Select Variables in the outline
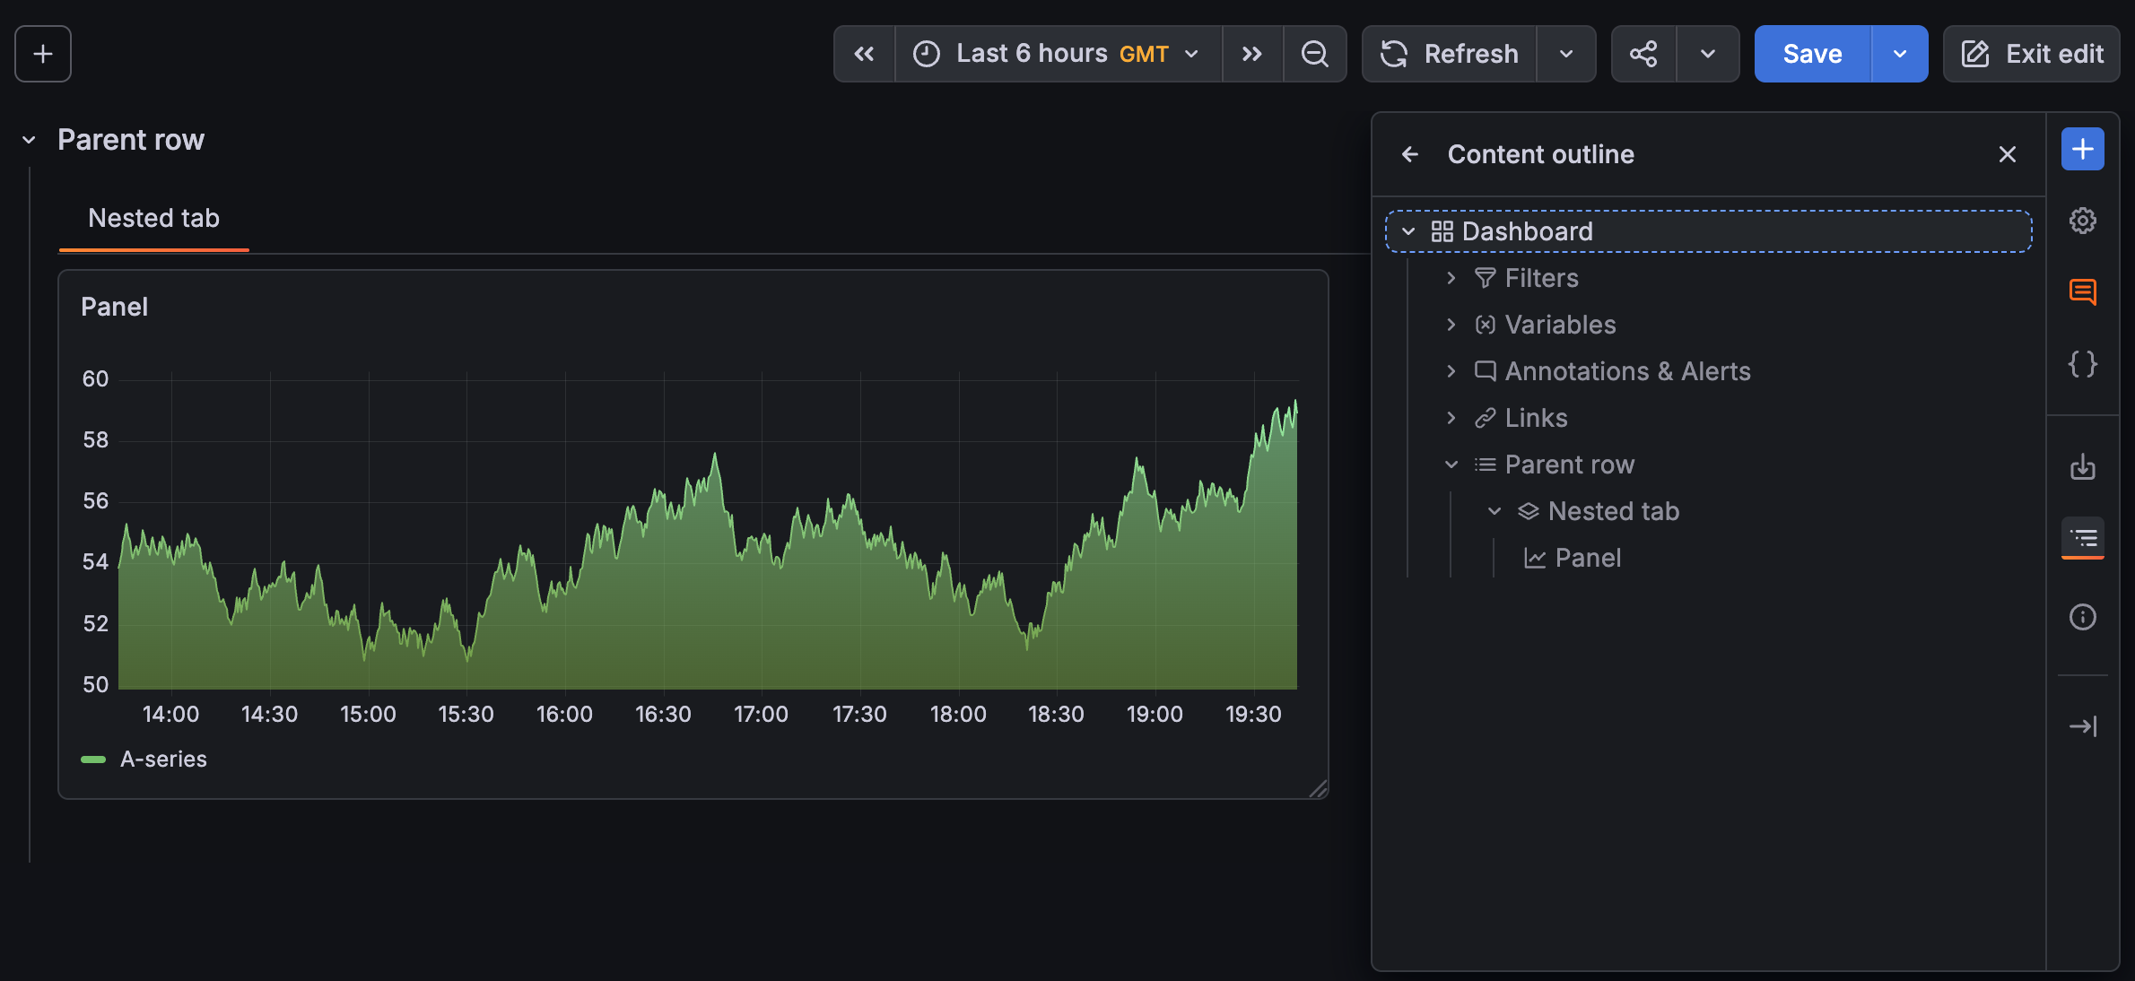Image resolution: width=2135 pixels, height=981 pixels. [x=1560, y=325]
